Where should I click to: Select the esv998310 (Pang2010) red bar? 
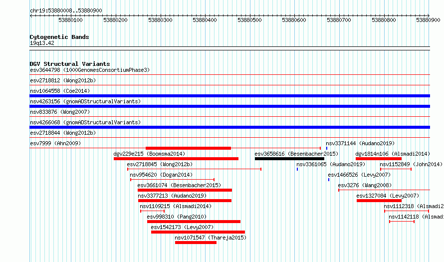pos(194,222)
